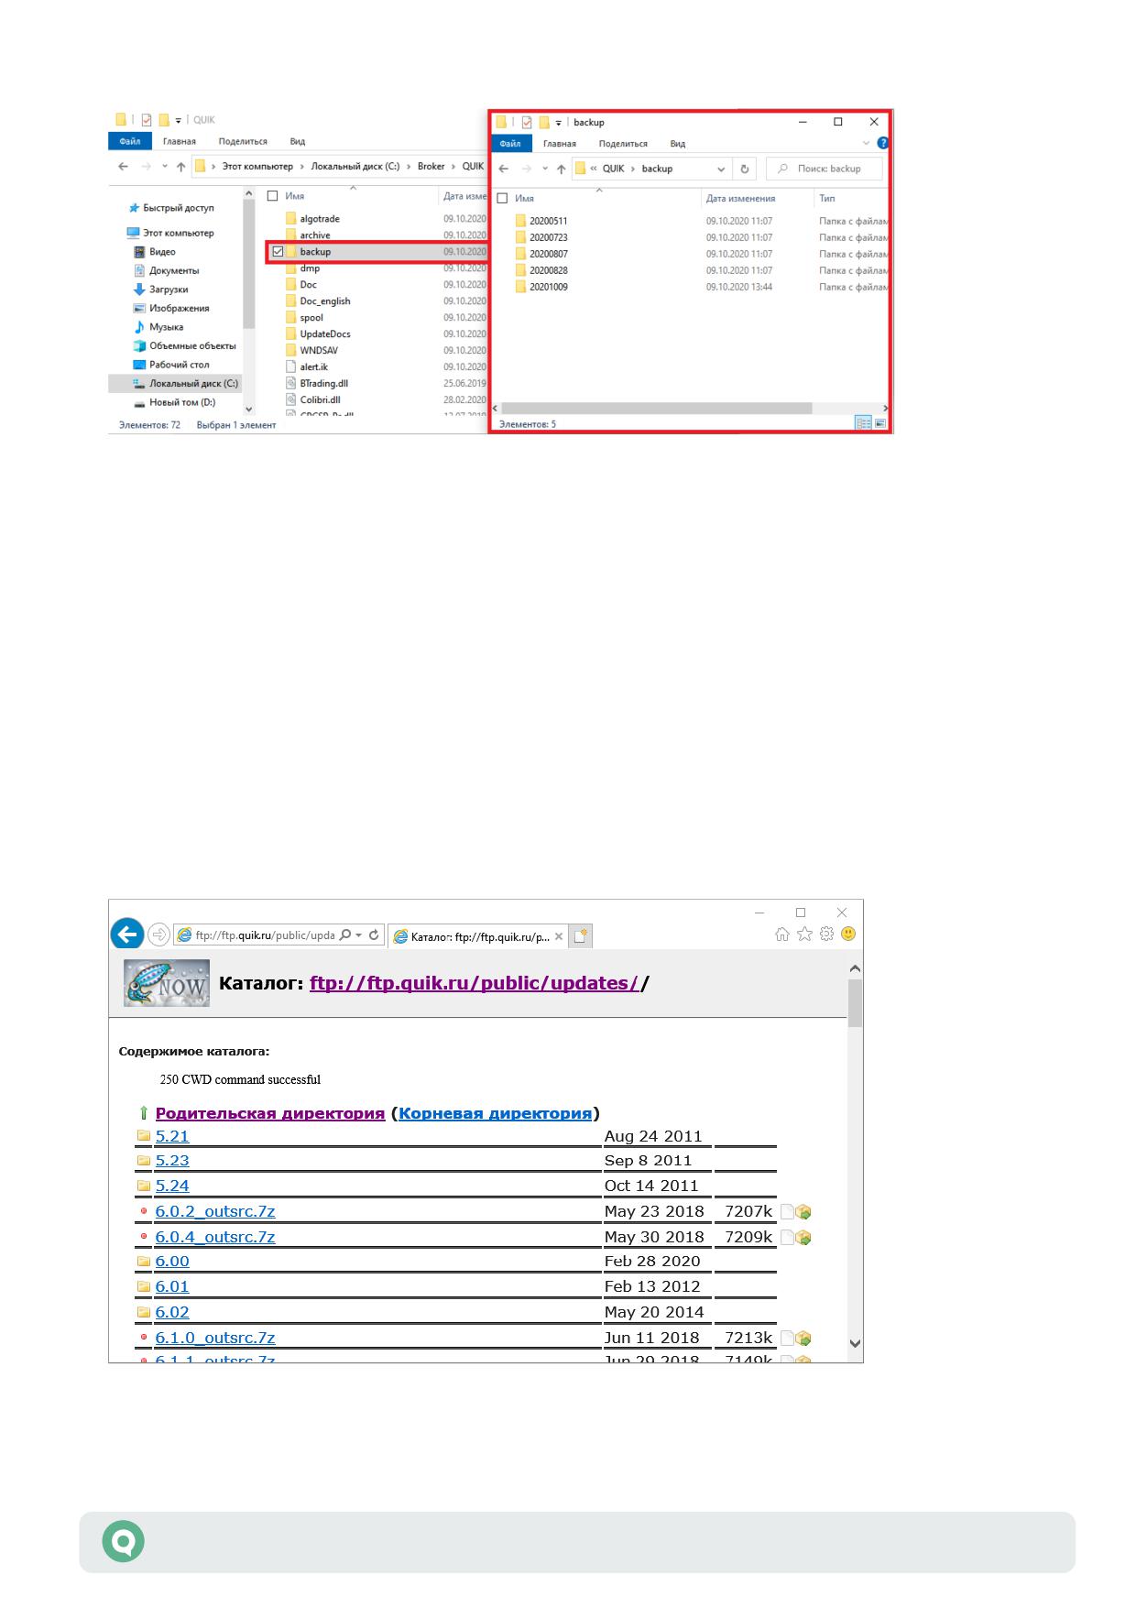Click the archive icon beside 6.0.2_outsrc.7z
The width and height of the screenshot is (1136, 1607).
click(x=803, y=1212)
